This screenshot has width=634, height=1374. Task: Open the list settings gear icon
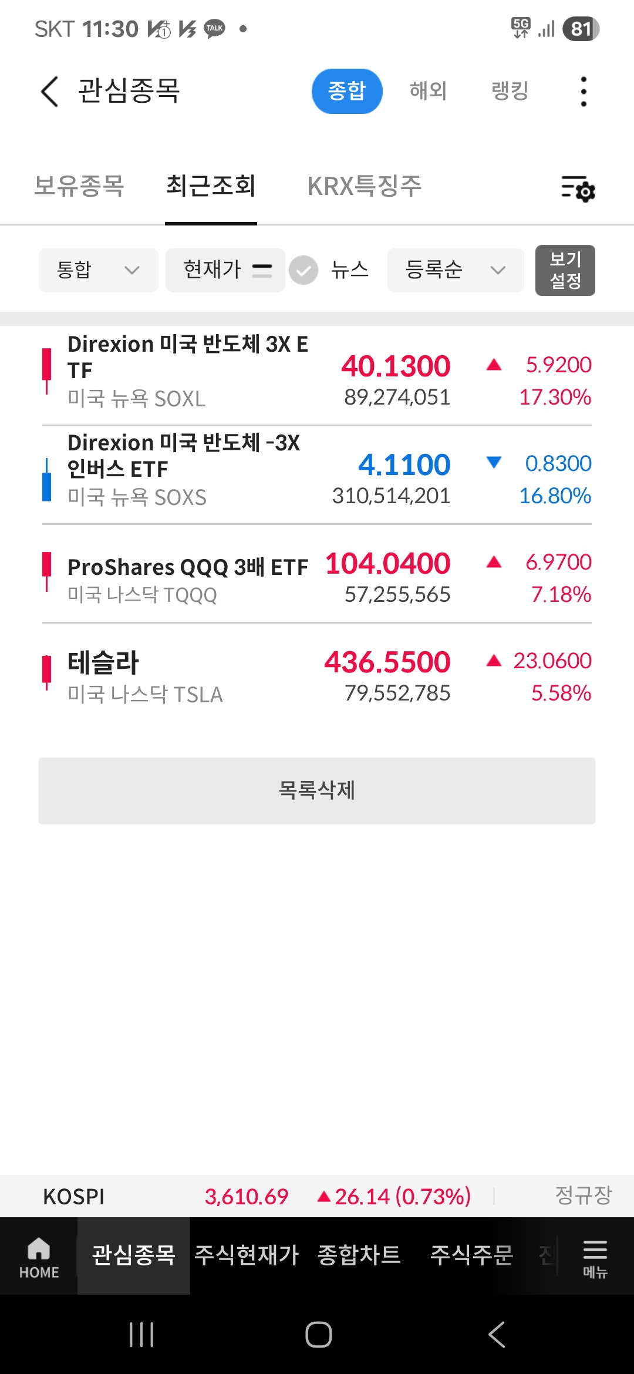578,188
